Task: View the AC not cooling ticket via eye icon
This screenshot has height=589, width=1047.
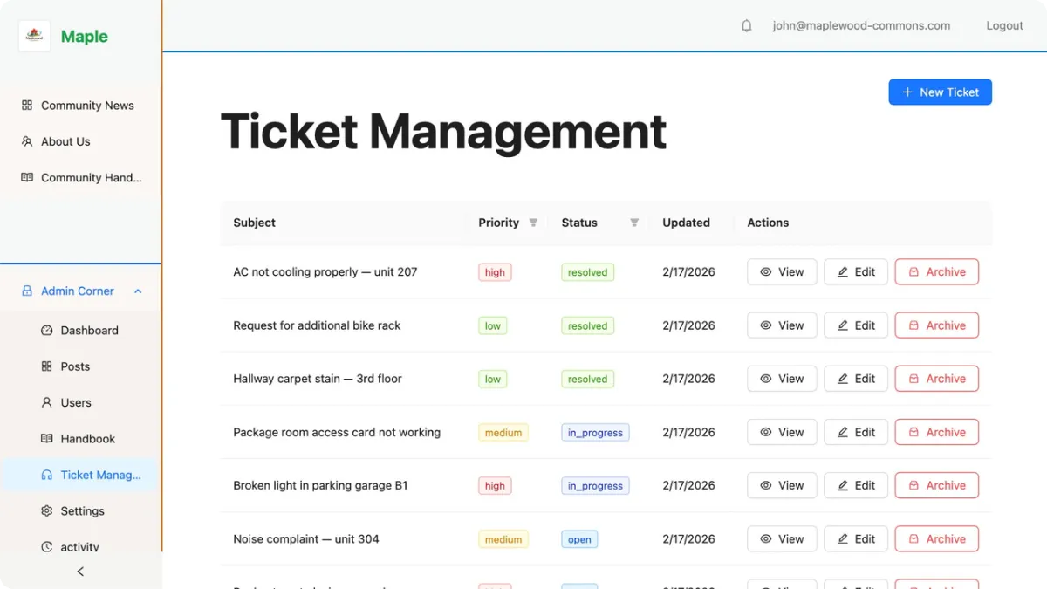Action: click(x=767, y=271)
